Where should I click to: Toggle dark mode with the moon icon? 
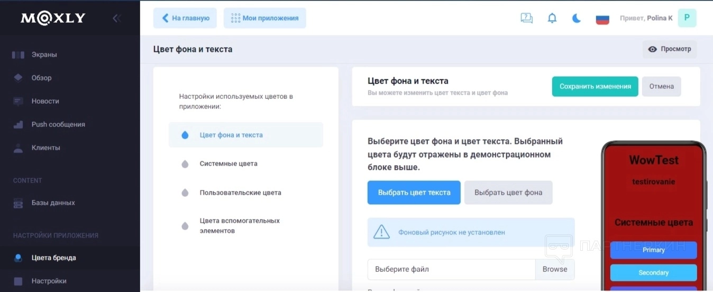[x=577, y=18]
